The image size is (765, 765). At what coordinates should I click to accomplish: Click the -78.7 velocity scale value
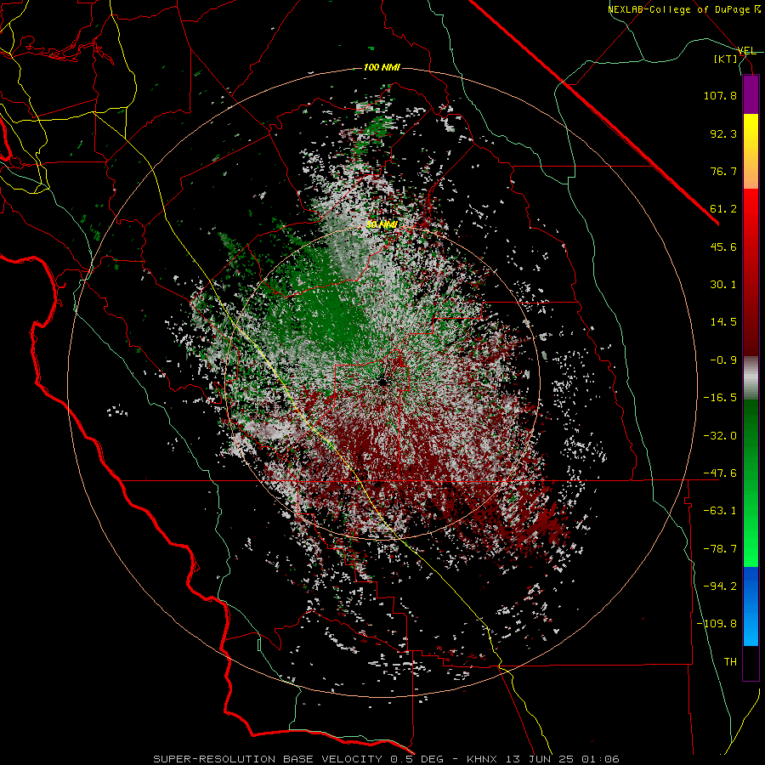(x=720, y=548)
